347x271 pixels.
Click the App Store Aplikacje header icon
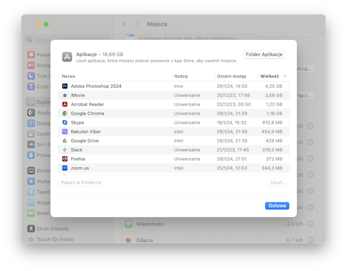[67, 57]
